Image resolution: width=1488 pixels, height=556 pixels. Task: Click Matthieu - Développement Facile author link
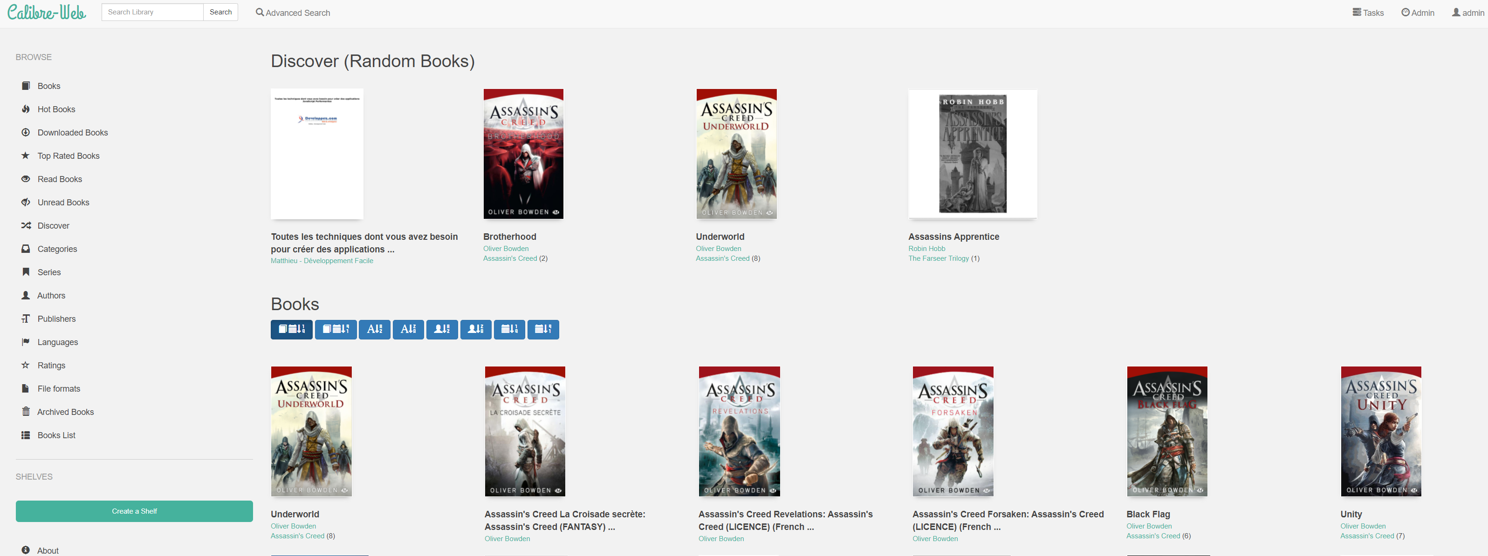(322, 261)
